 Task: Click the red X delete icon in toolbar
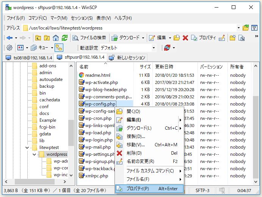tap(185, 38)
